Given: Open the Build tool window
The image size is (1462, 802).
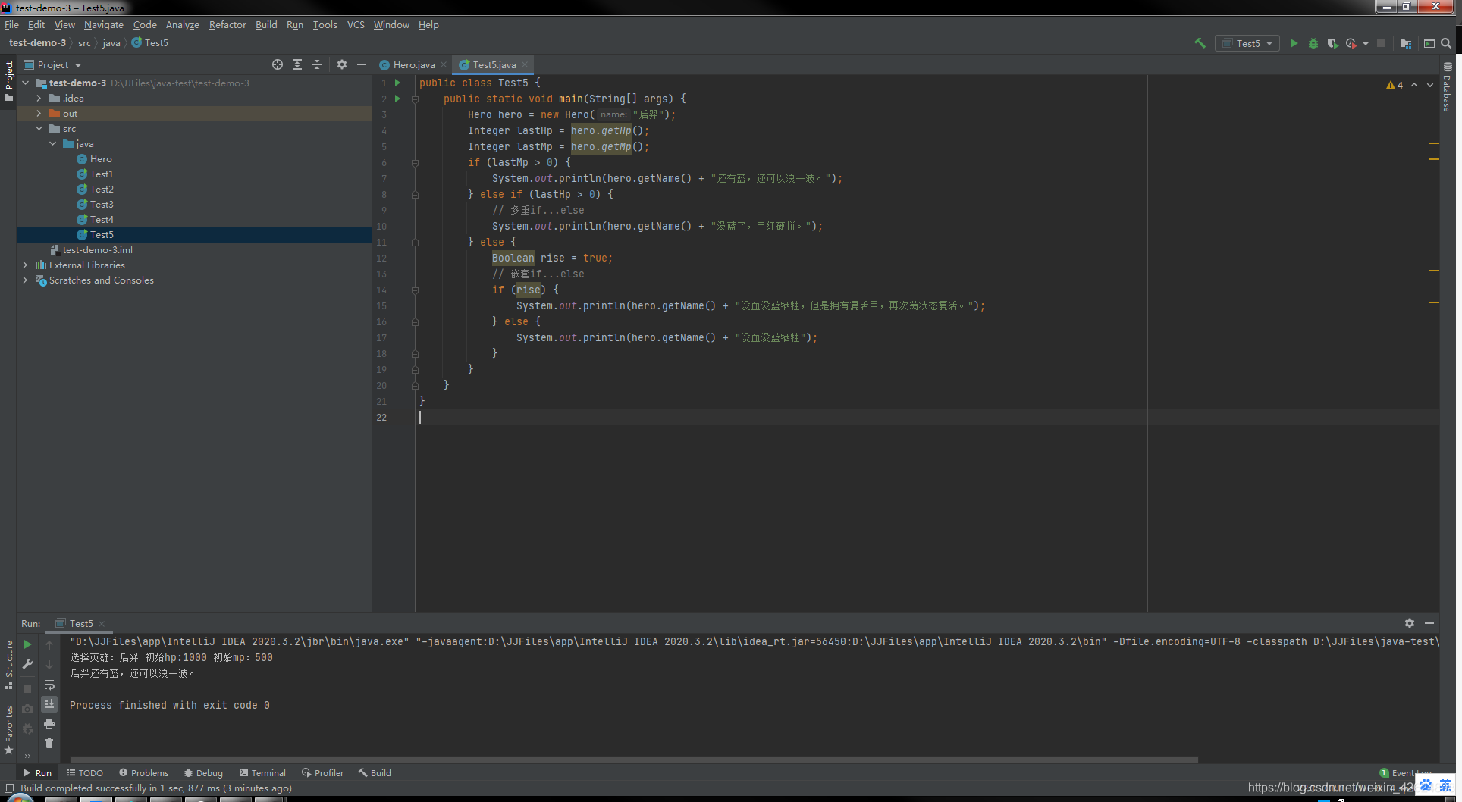Looking at the screenshot, I should (x=375, y=772).
